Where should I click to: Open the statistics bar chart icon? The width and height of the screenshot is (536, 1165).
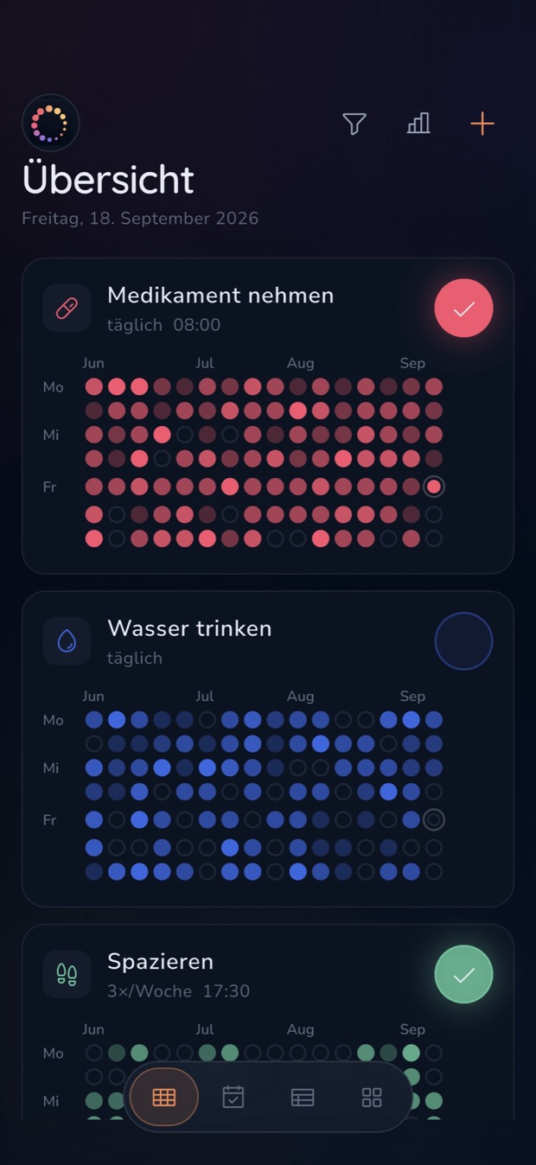418,124
